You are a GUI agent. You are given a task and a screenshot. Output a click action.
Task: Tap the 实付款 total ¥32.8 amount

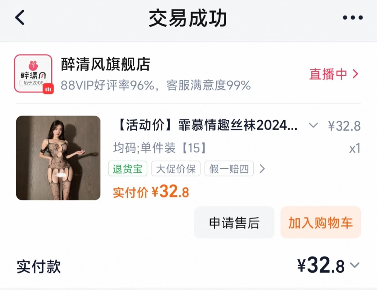tap(321, 265)
